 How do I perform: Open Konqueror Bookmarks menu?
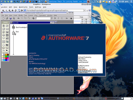pyautogui.click(x=23, y=7)
